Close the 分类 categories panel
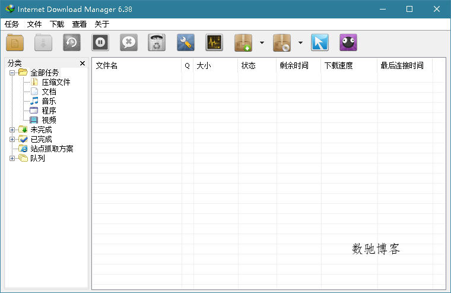The width and height of the screenshot is (451, 293). click(x=82, y=63)
